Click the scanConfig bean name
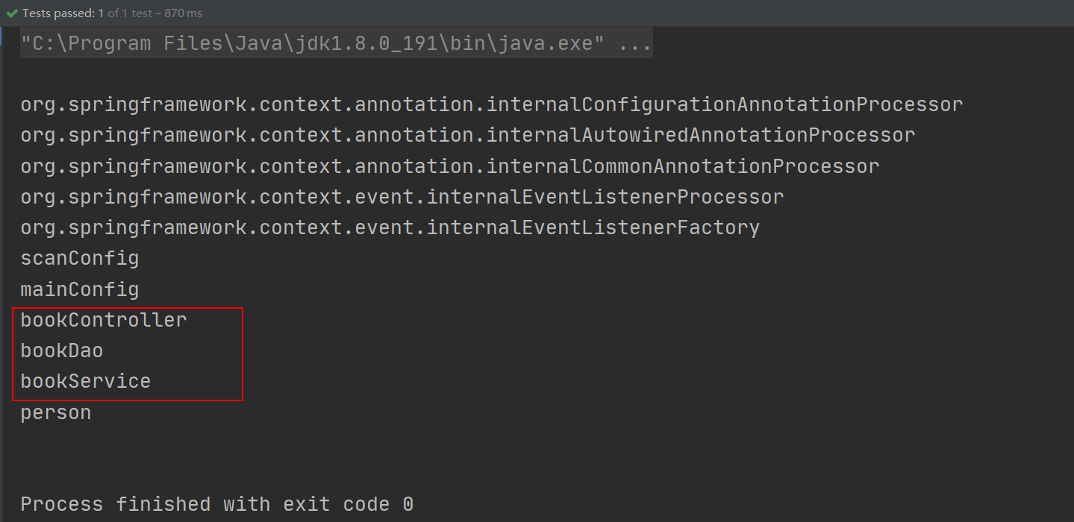Screen dimensions: 1074x522 [80, 259]
